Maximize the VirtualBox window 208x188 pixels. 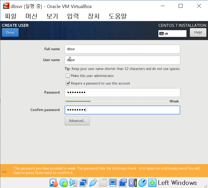pyautogui.click(x=180, y=6)
